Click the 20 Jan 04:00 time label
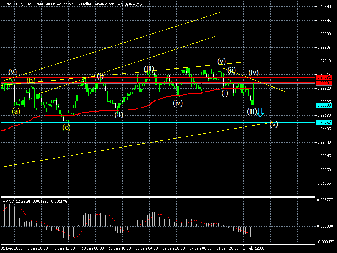 point(147,248)
